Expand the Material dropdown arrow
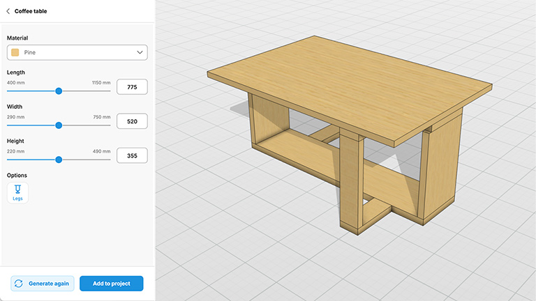Viewport: 536px width, 301px height. point(140,52)
